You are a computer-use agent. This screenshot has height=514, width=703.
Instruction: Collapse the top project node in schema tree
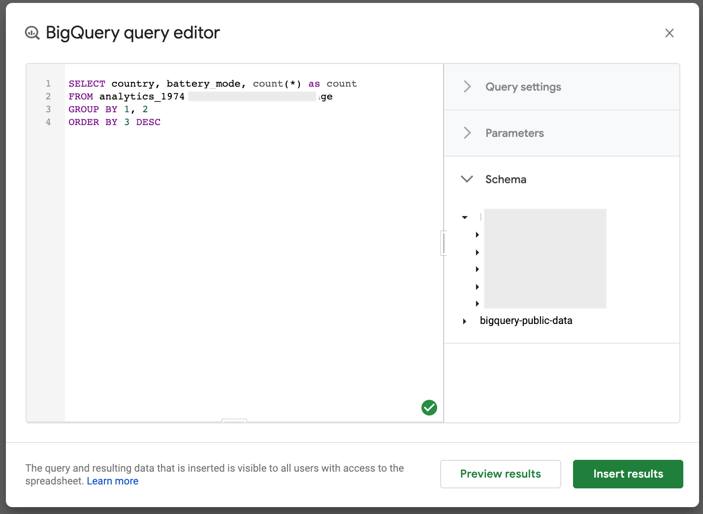pyautogui.click(x=465, y=217)
